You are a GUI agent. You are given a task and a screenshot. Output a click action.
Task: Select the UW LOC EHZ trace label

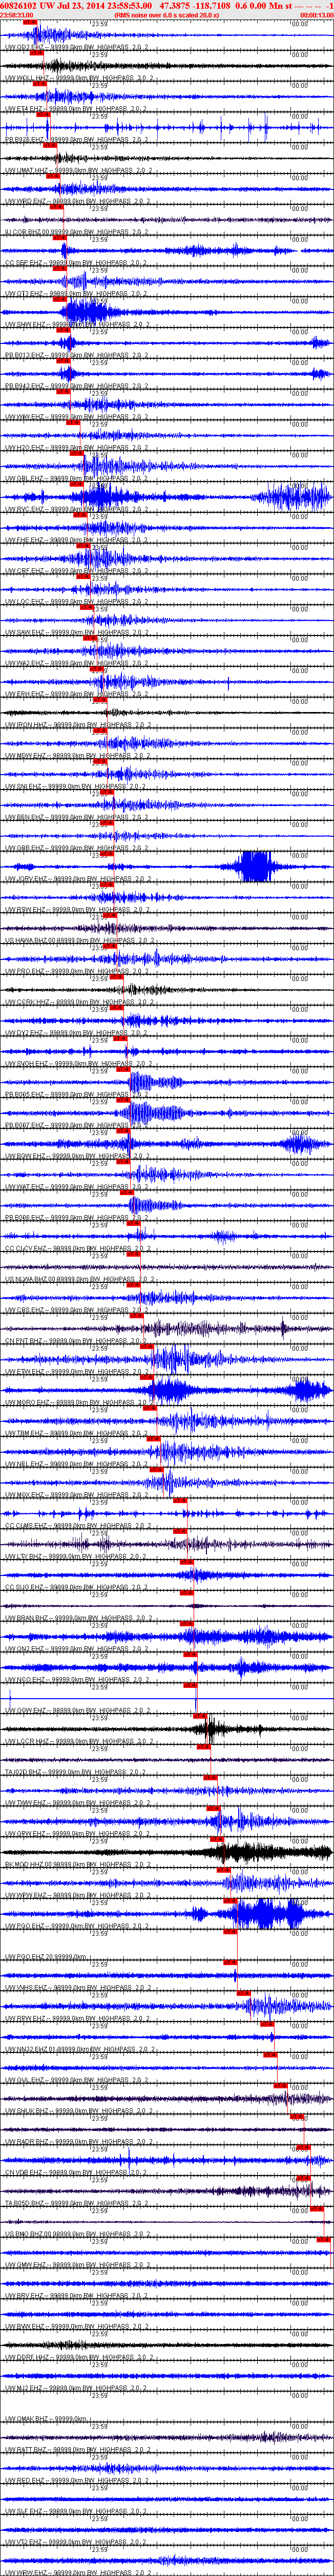click(x=78, y=602)
